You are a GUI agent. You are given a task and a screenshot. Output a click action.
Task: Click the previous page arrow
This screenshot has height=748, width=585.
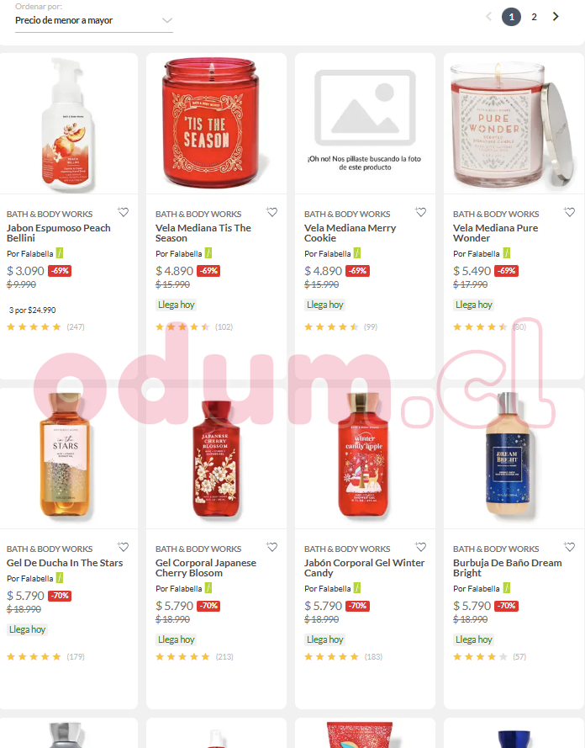tap(488, 17)
